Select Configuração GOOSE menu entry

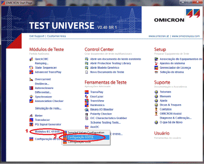(x=86, y=137)
